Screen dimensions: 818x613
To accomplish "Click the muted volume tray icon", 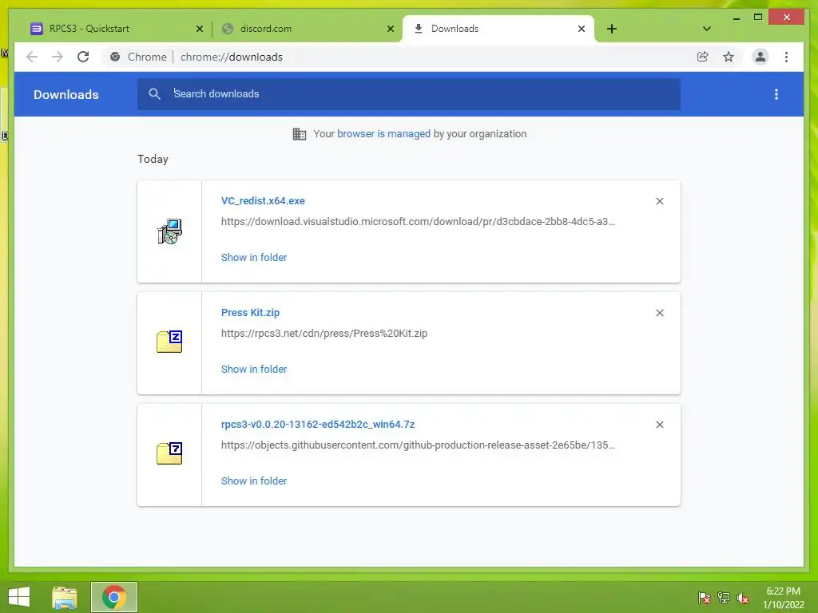I will click(742, 597).
